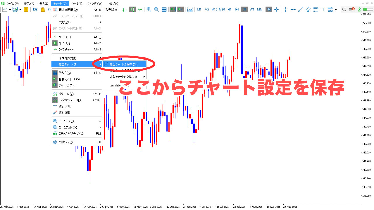Image resolution: width=374 pixels, height=210 pixels.
Task: Zoom out using the toolbar magnifier
Action: [x=156, y=9]
